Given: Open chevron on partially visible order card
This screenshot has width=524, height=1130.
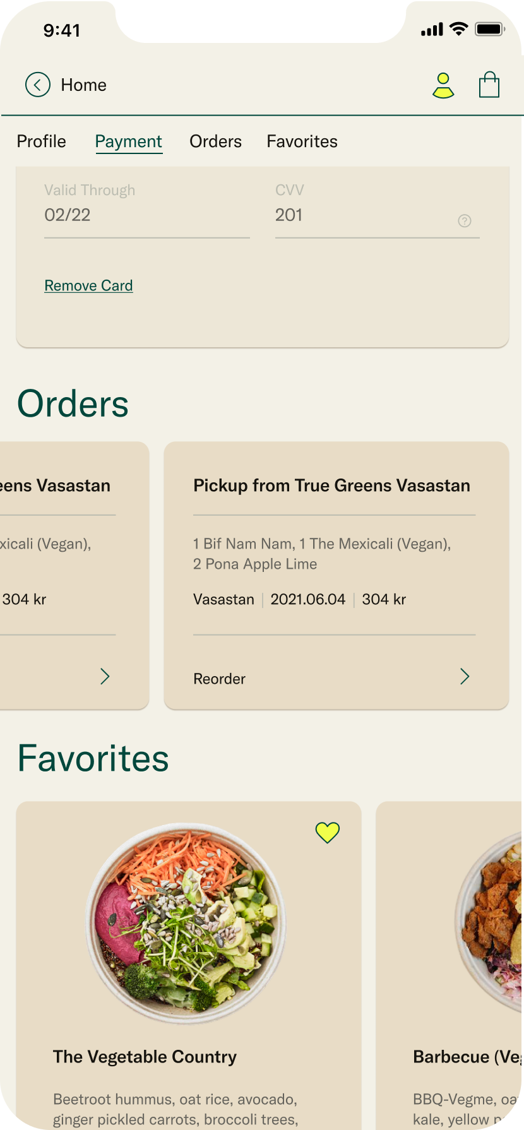Looking at the screenshot, I should tap(105, 677).
